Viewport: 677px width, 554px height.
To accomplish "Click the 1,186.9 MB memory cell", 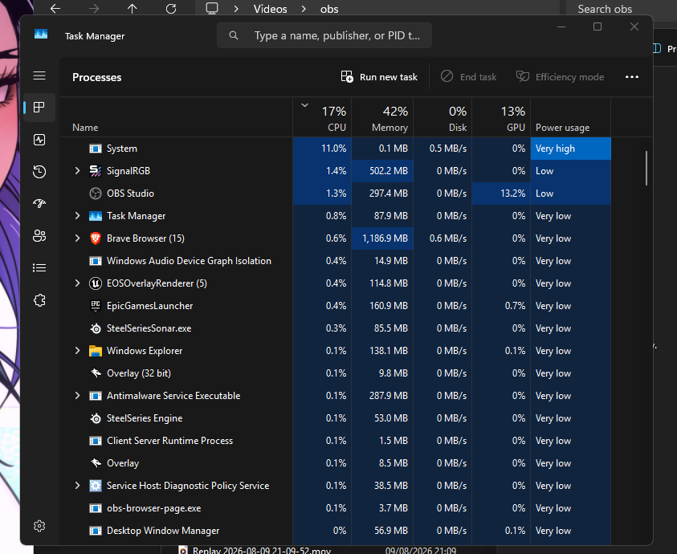I will coord(382,238).
